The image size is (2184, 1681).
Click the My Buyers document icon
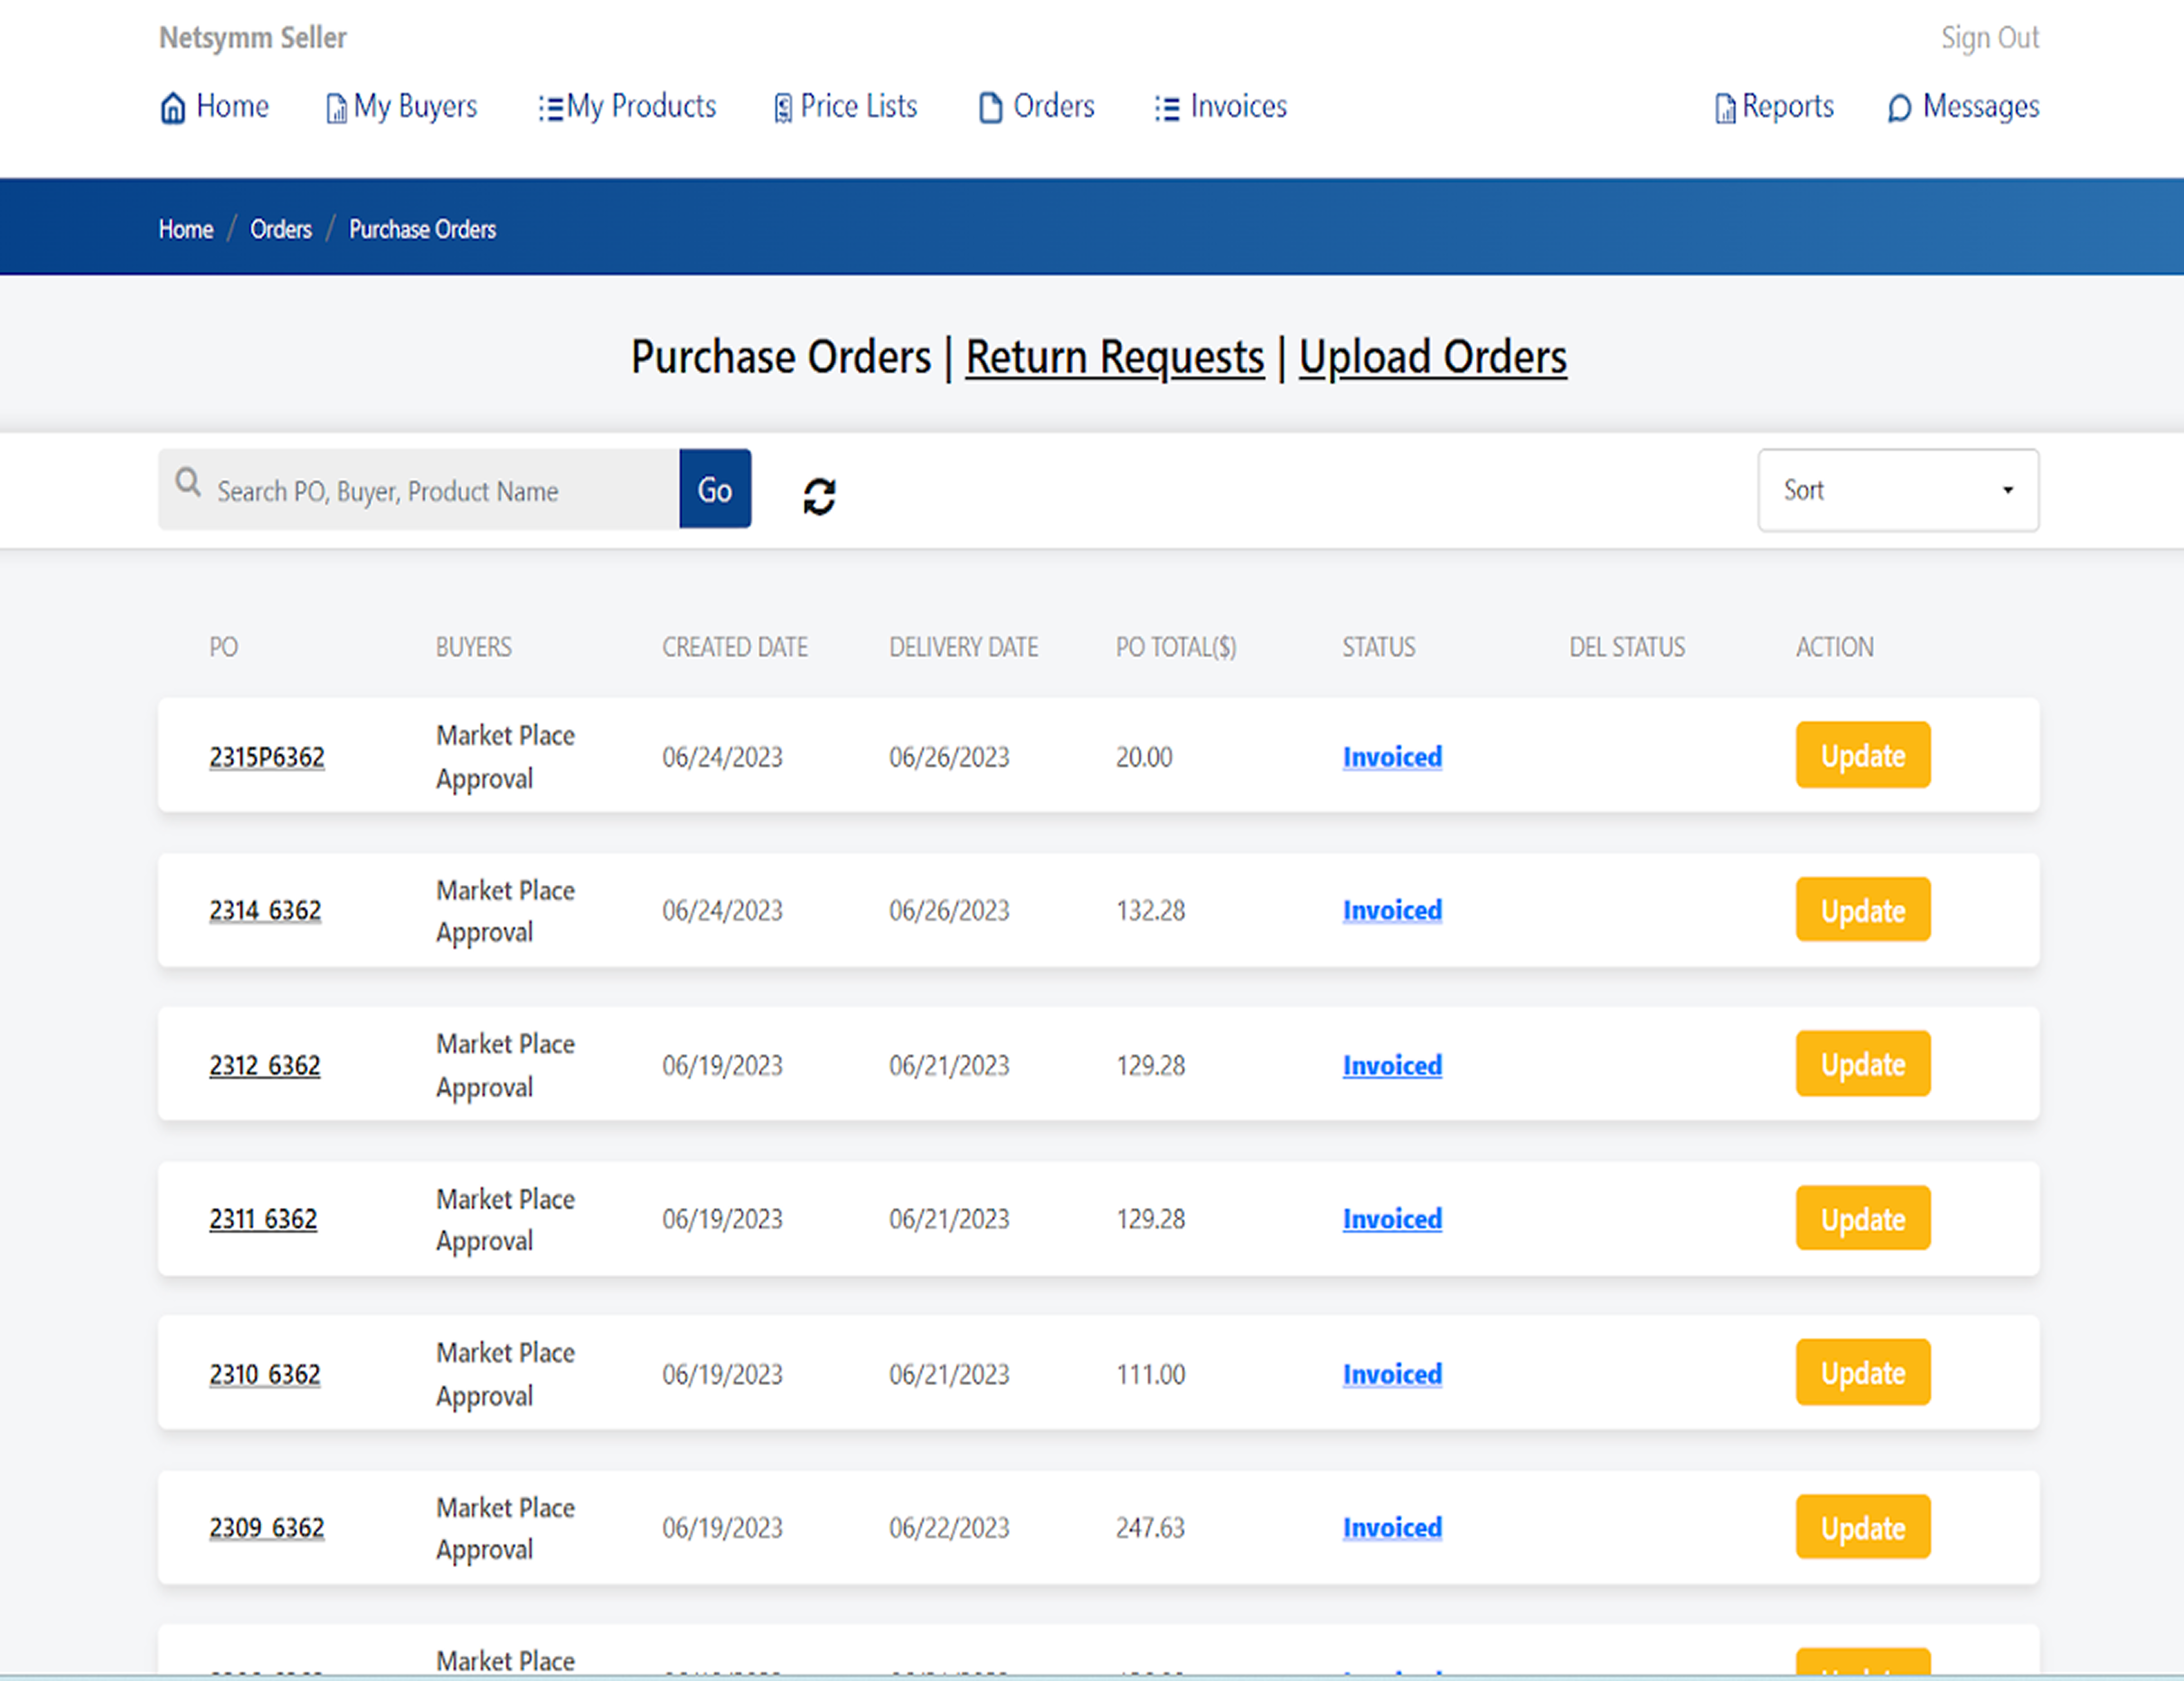click(337, 108)
